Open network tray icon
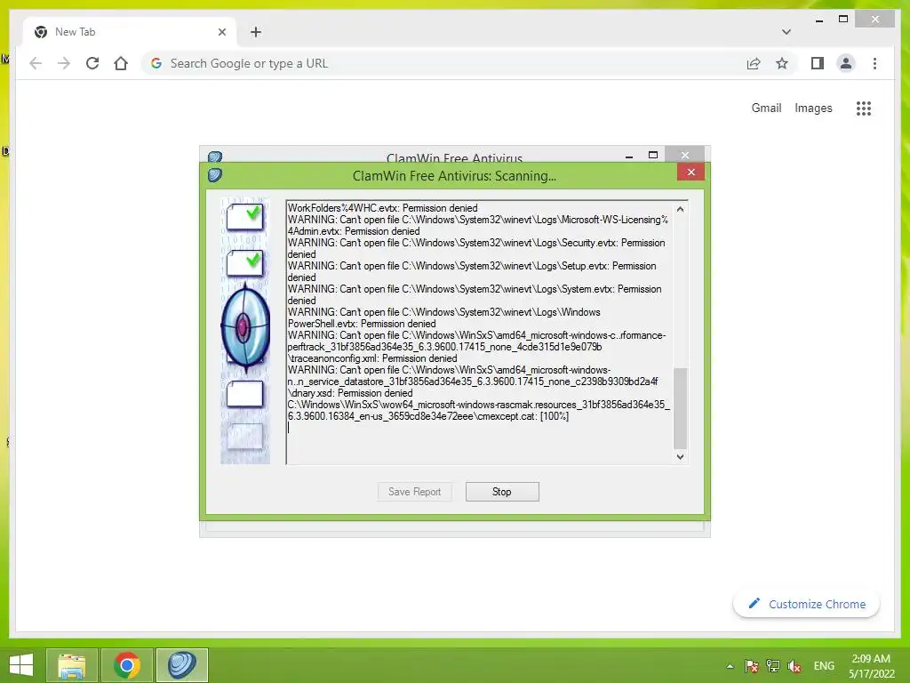Screen dimensions: 910x683 pos(772,666)
